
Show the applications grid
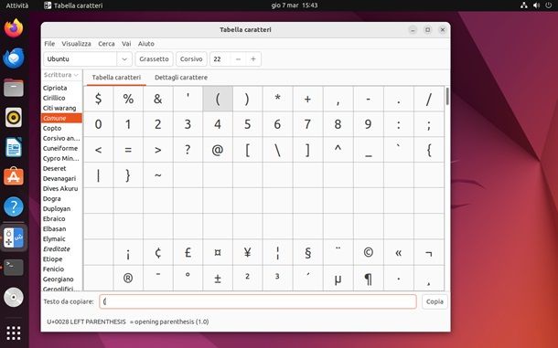tap(14, 332)
